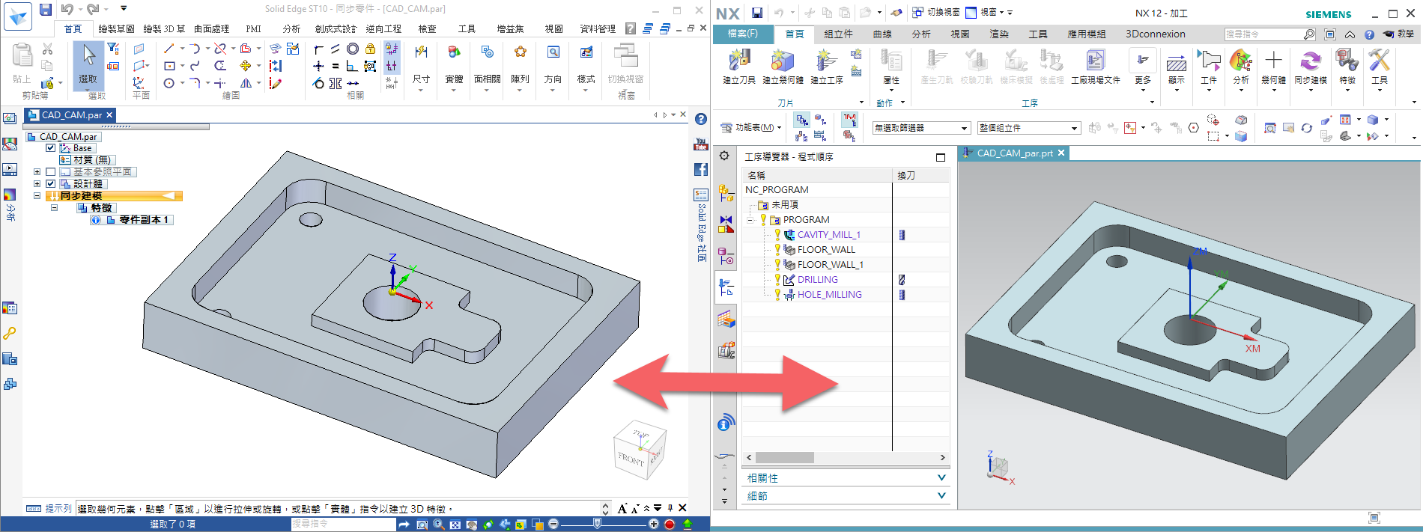Open the 檔案(F) menu in NX
The height and width of the screenshot is (532, 1423).
point(743,34)
